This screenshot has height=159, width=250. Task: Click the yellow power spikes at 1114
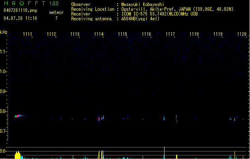101,155
